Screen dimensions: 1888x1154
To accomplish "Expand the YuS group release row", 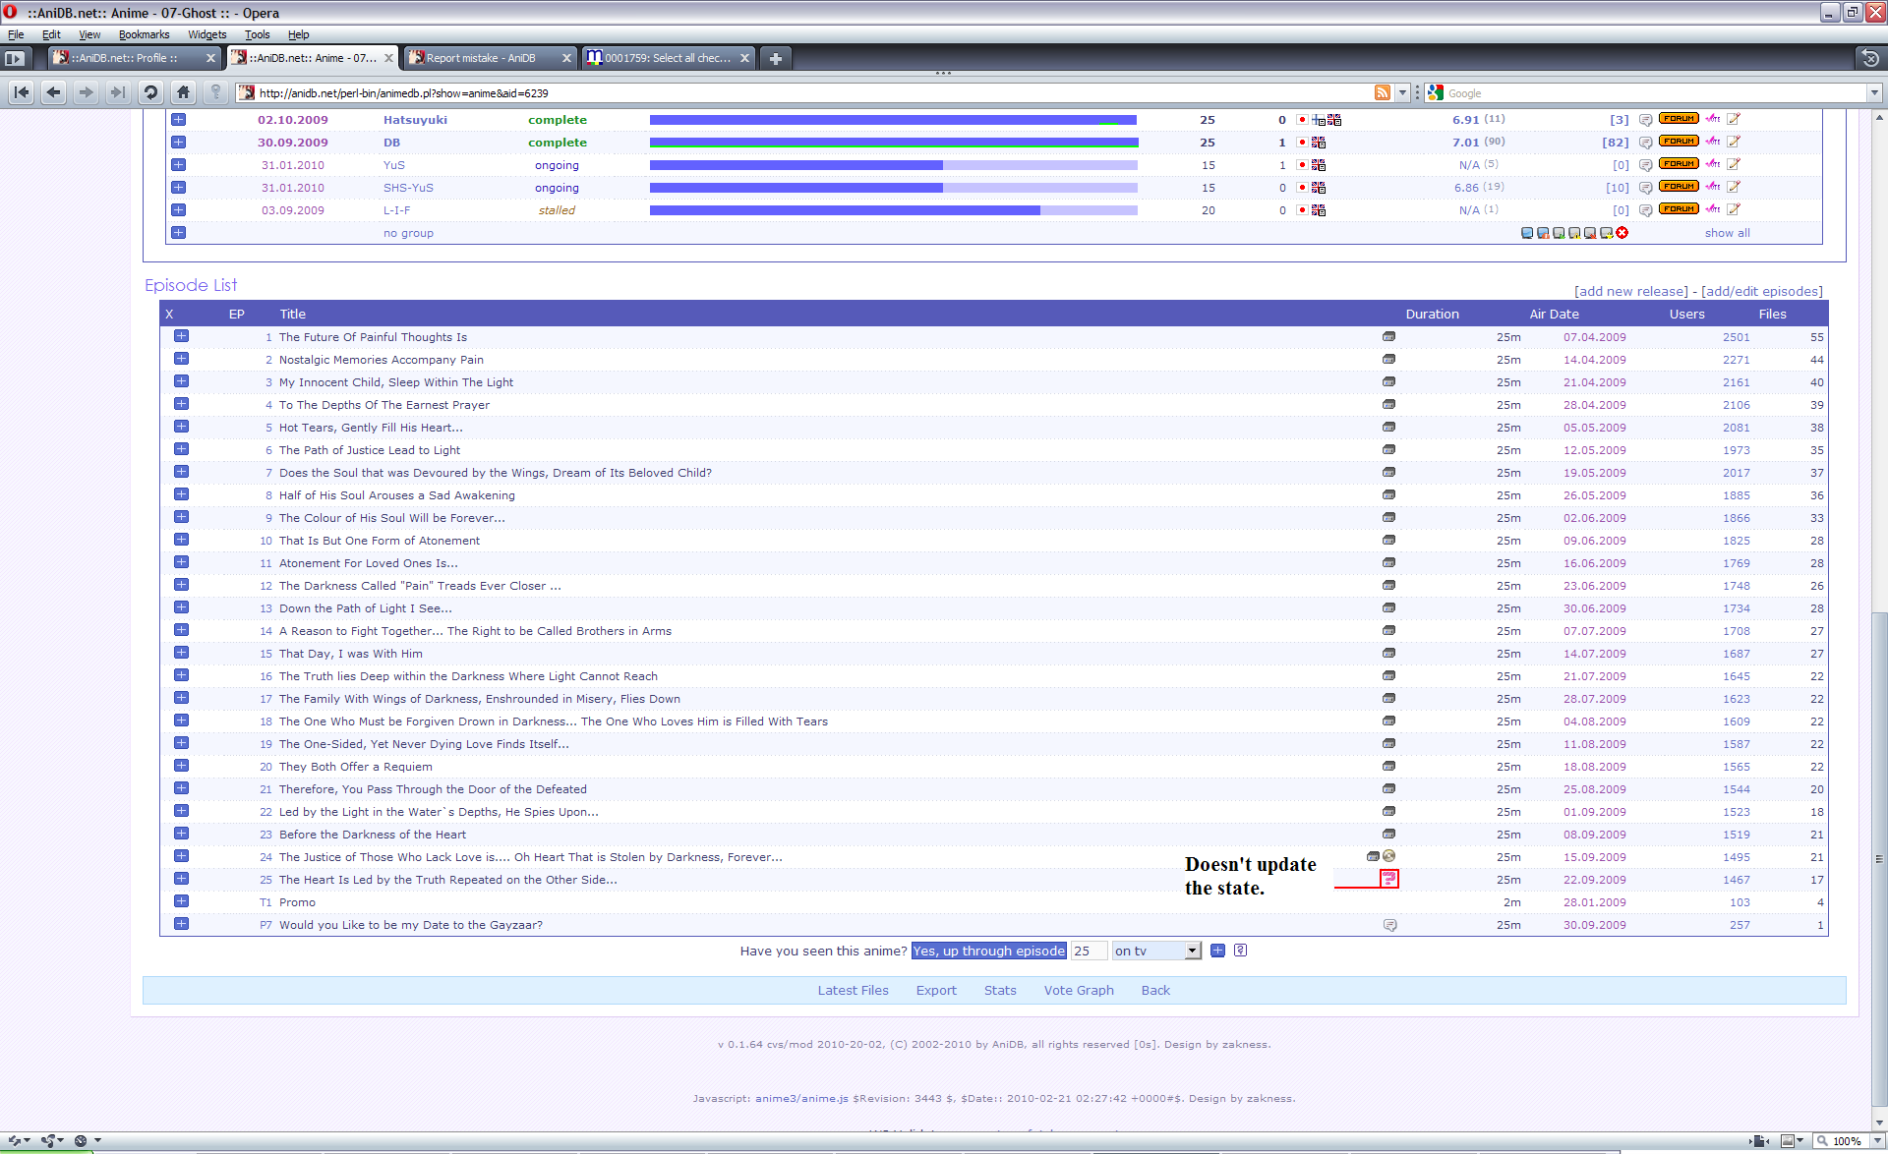I will tap(178, 165).
